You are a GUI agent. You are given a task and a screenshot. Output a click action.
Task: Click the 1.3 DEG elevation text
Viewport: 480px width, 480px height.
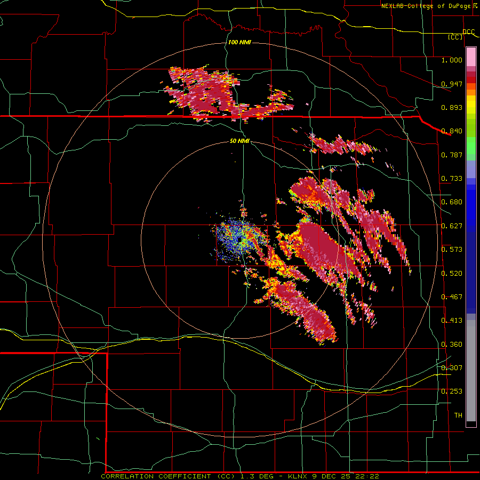point(257,476)
